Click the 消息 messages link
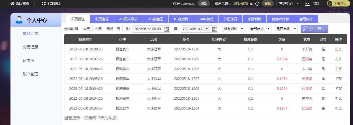This screenshot has height=125, width=353. (x=316, y=4)
